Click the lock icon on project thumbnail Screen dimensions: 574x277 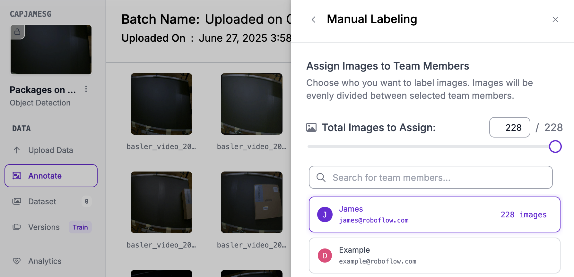pyautogui.click(x=17, y=32)
